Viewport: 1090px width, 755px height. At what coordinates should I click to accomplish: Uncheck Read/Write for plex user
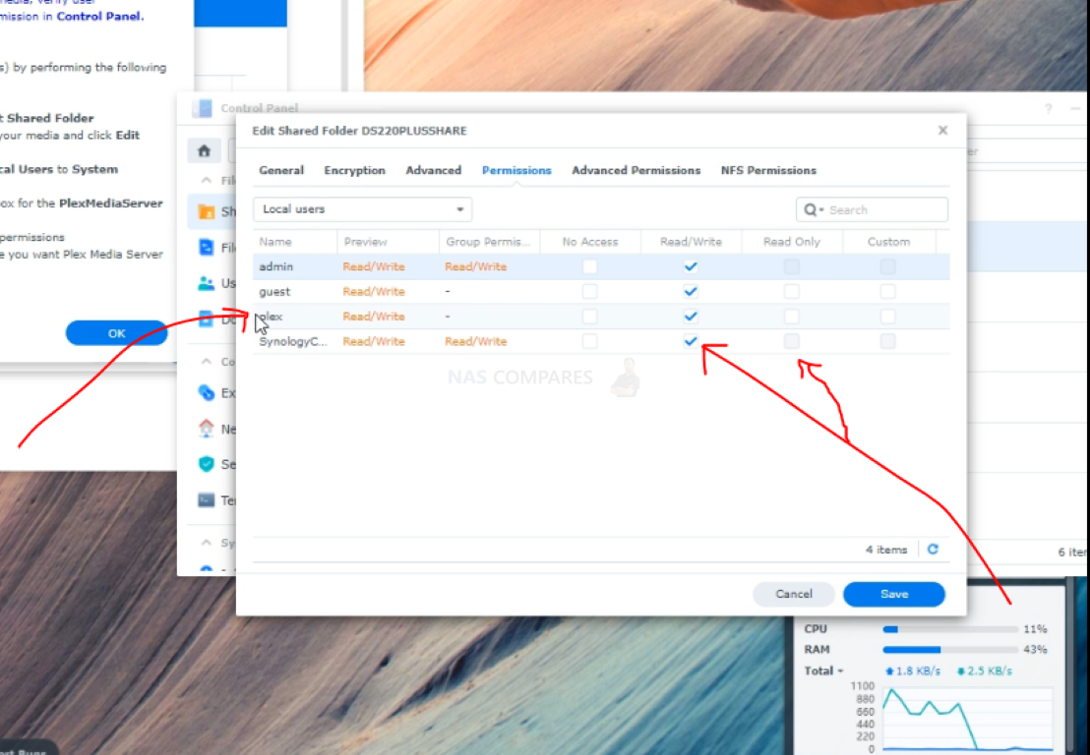[x=691, y=317]
